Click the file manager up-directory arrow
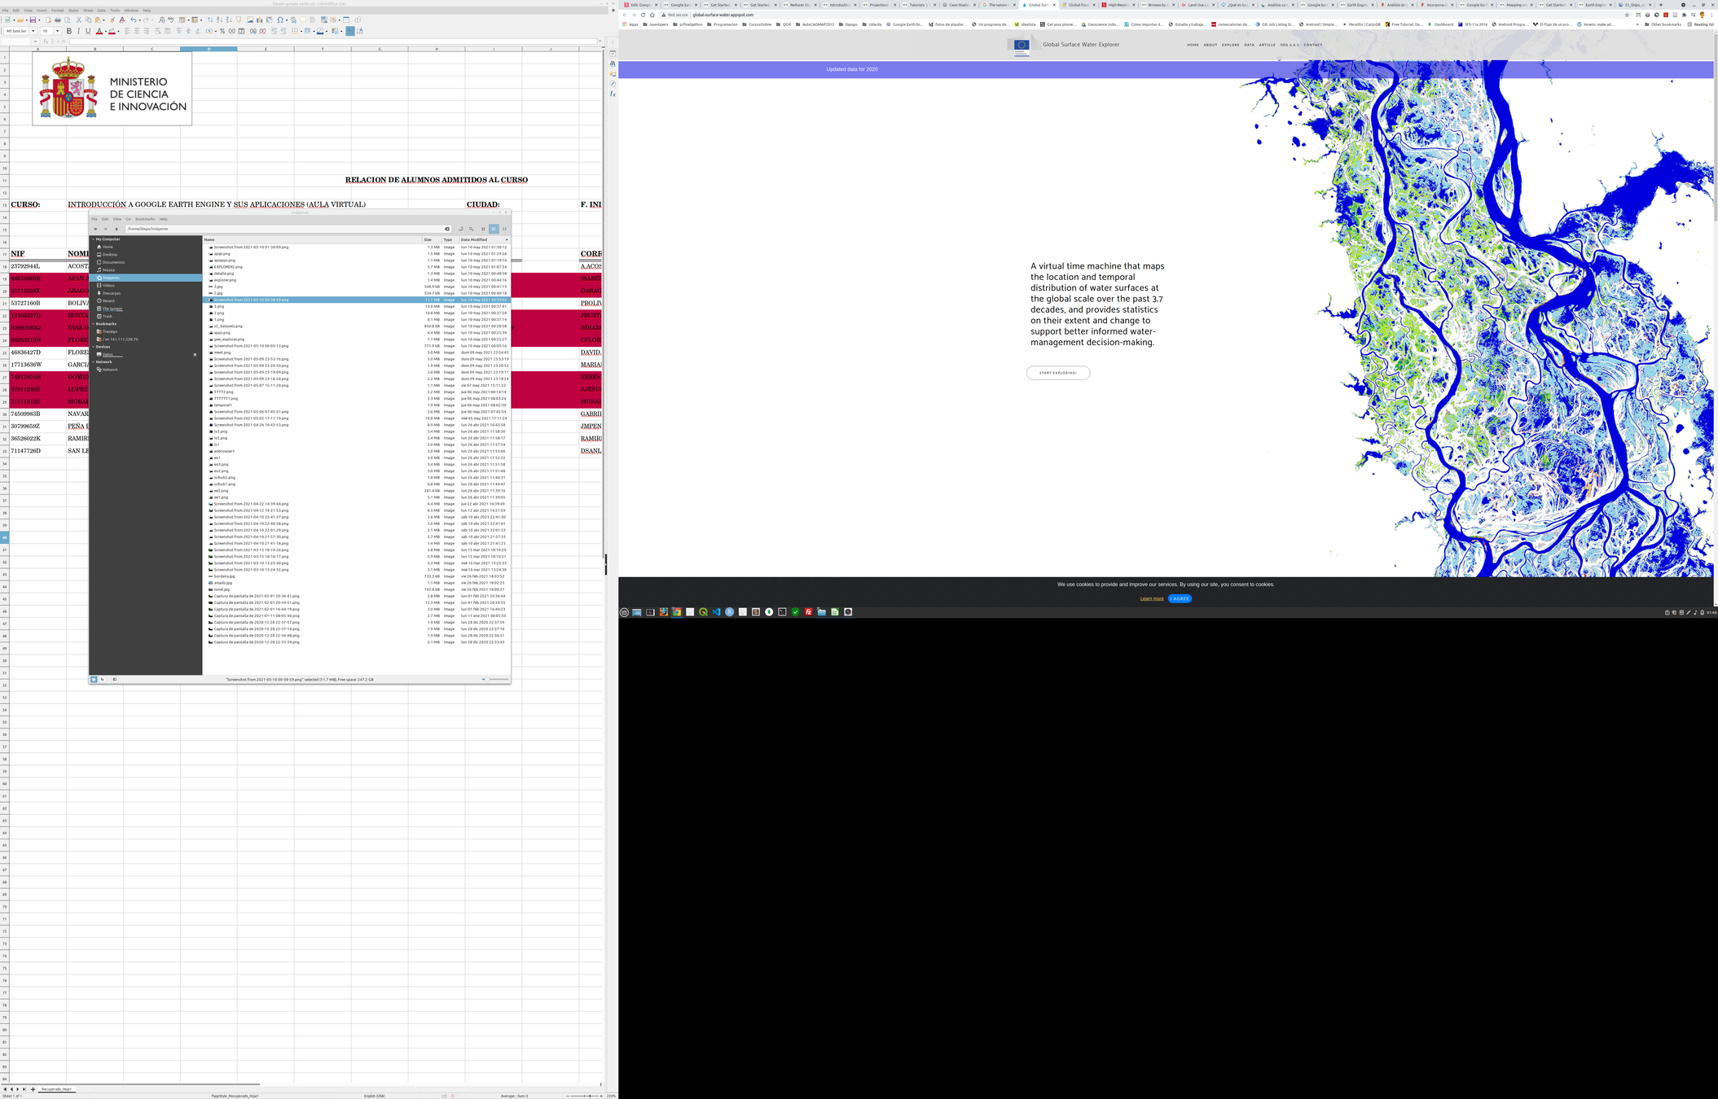Screen dimensions: 1718x1099 [x=116, y=229]
